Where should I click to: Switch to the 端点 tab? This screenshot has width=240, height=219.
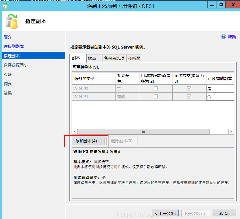[92, 58]
